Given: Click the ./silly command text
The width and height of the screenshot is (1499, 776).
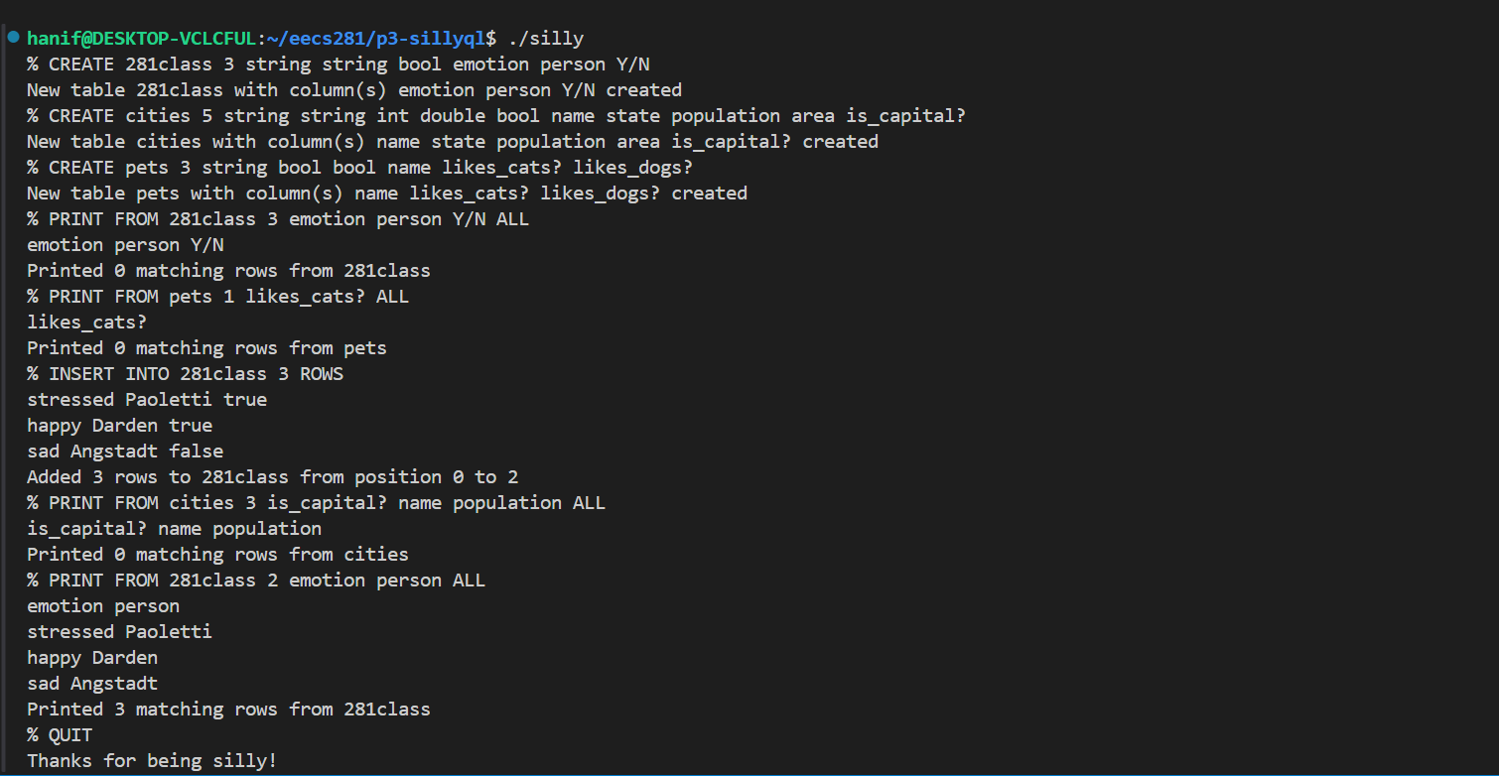Looking at the screenshot, I should tap(545, 39).
